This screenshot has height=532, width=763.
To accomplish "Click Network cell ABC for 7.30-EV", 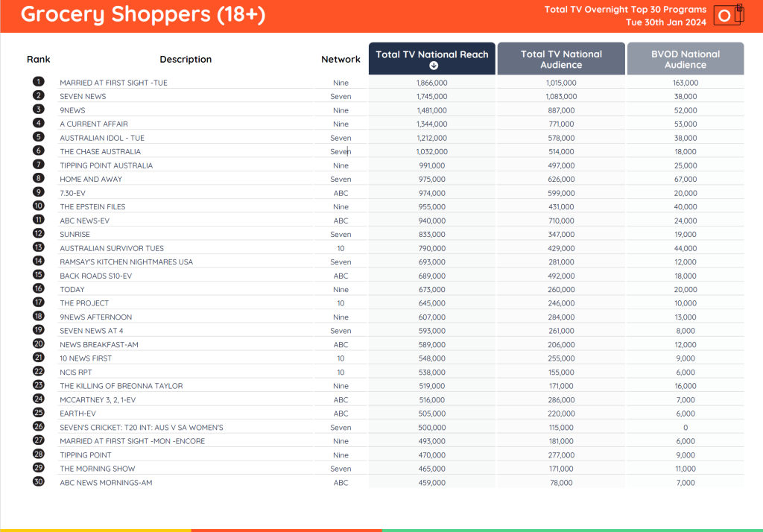I will [341, 193].
